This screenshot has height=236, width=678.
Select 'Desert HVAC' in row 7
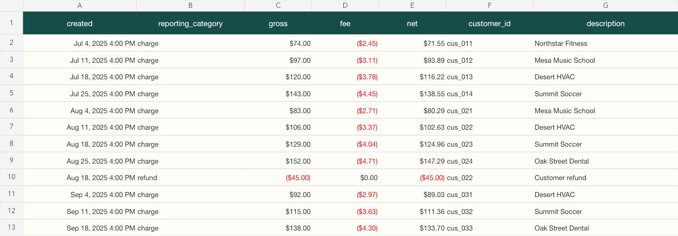[606, 127]
